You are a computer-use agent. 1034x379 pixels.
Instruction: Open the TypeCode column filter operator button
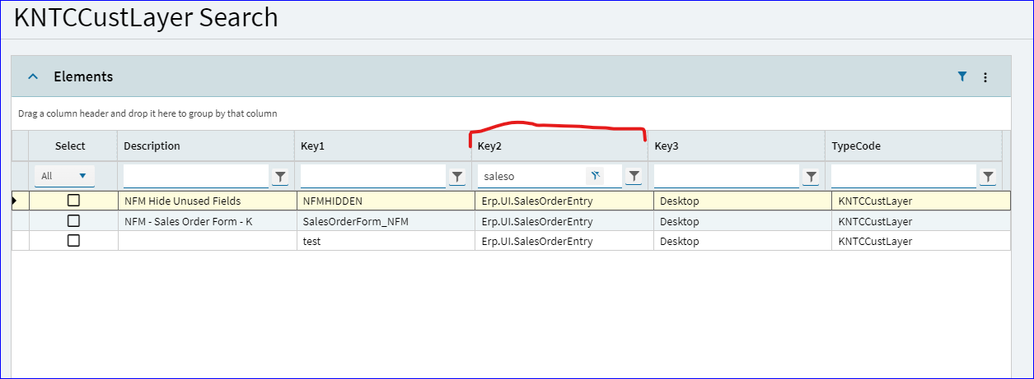point(988,176)
